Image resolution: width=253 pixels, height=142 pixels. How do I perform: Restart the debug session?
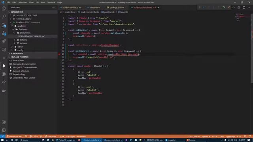(x=223, y=7)
